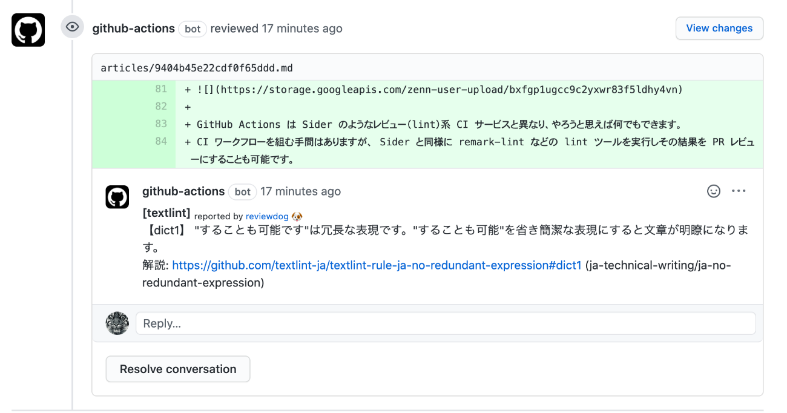787x413 pixels.
Task: Click the 'reviewed 17 minutes ago' timestamp
Action: coord(276,28)
